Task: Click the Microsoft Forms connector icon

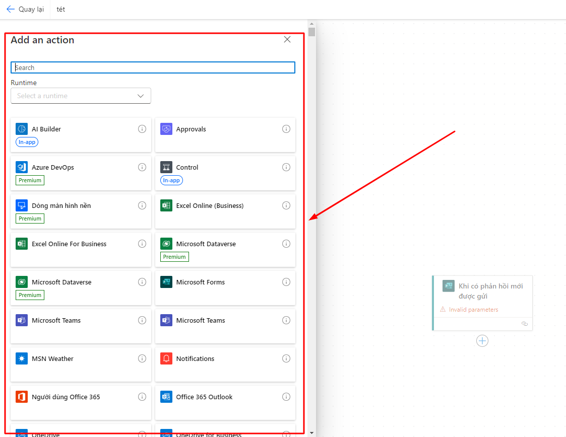Action: tap(166, 282)
